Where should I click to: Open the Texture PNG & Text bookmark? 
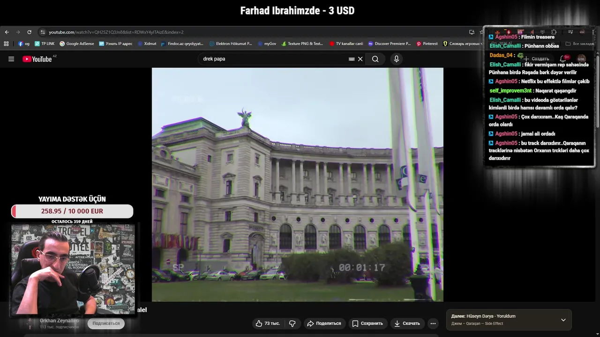tap(302, 44)
